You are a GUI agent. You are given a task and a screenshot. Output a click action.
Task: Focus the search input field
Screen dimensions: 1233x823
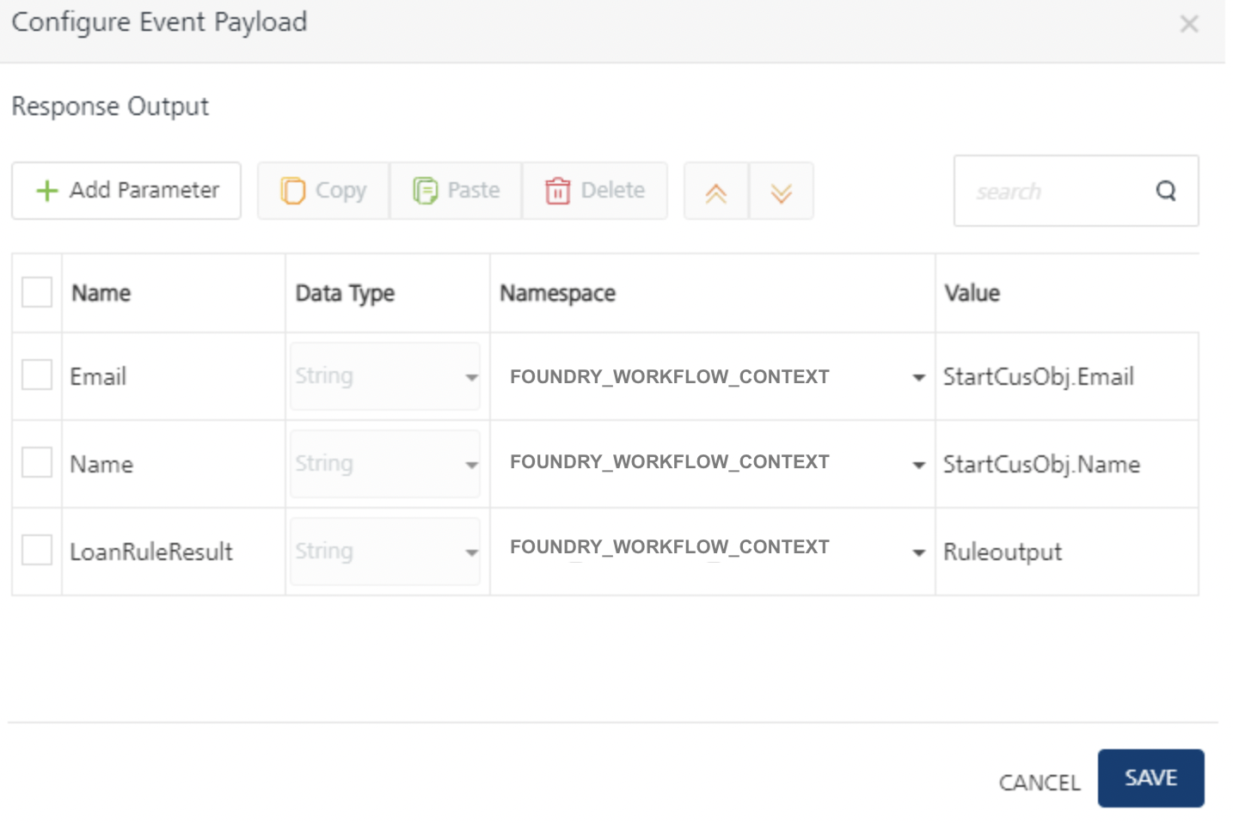coord(1058,191)
